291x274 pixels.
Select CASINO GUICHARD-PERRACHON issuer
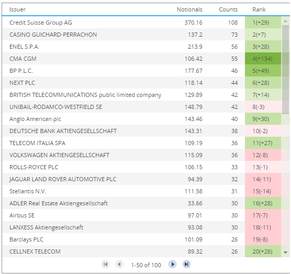[x=53, y=35]
